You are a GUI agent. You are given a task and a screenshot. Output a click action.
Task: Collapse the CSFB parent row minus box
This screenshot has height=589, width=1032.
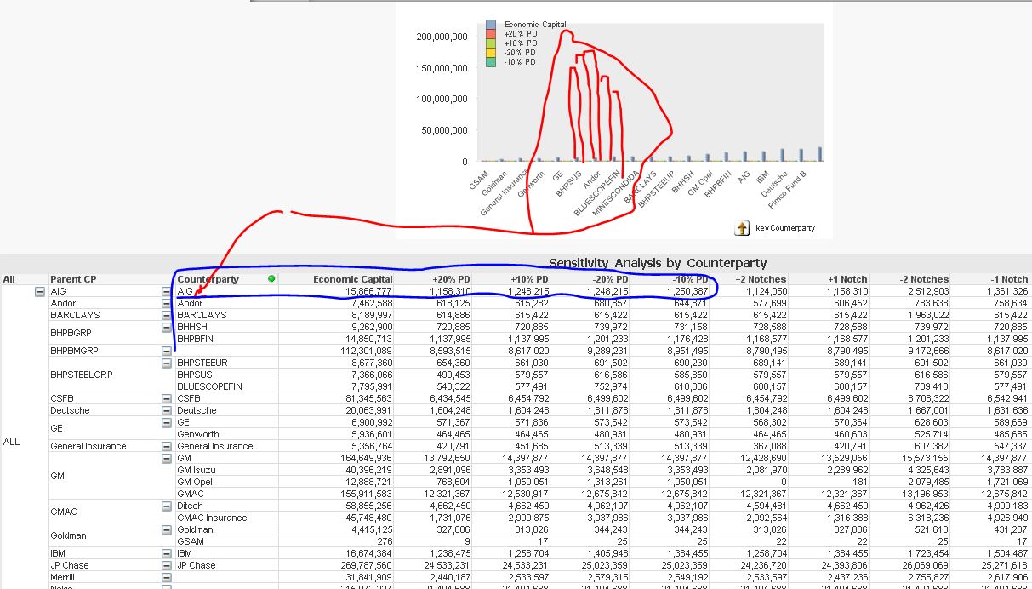point(167,398)
